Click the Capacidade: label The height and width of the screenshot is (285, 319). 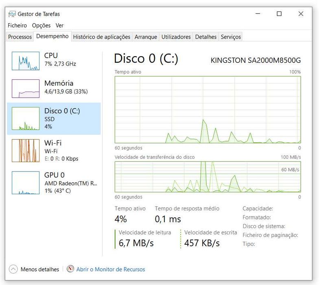click(x=258, y=208)
